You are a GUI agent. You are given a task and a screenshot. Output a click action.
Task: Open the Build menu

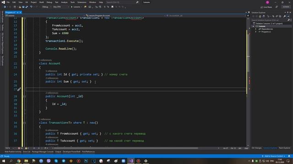(42, 2)
